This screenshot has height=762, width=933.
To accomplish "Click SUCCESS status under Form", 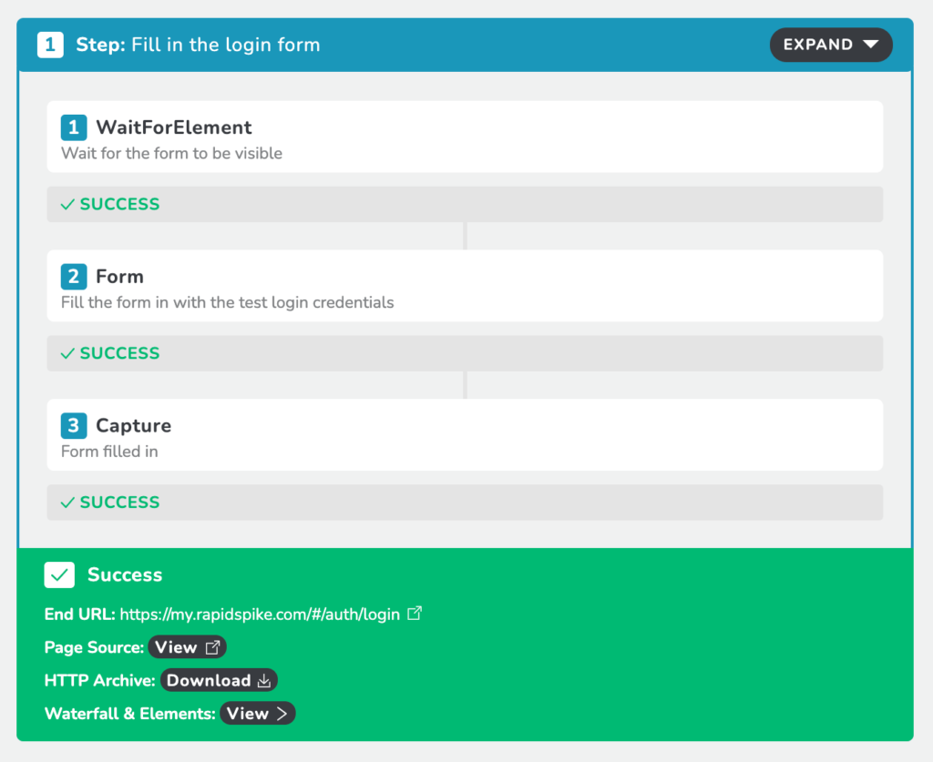I will tap(465, 353).
